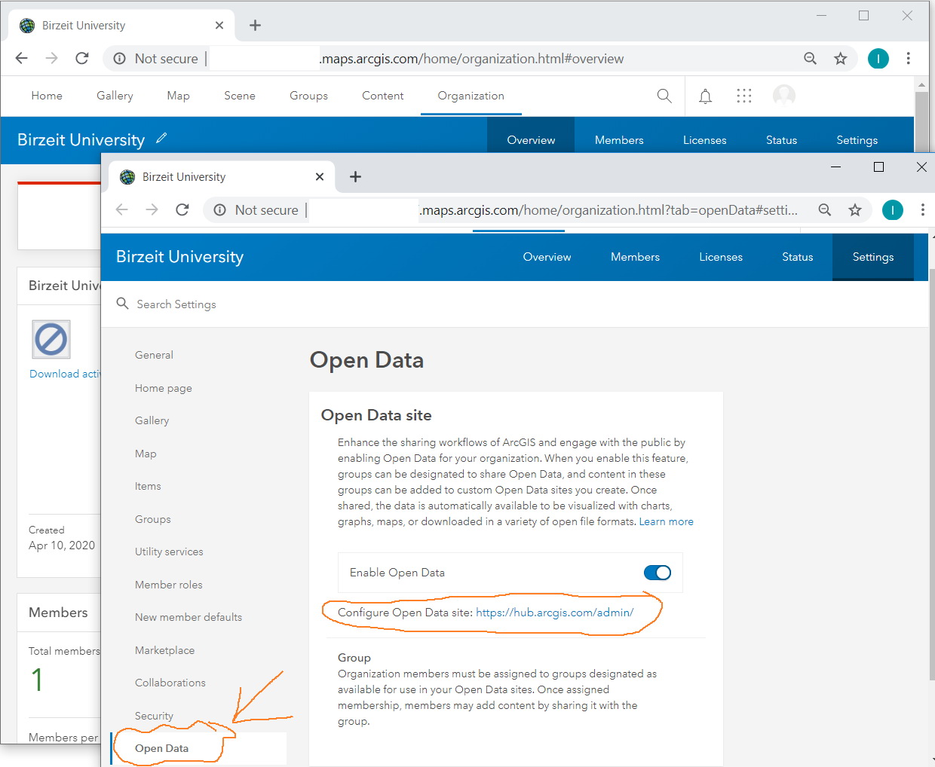The image size is (935, 767).
Task: Select New member defaults in the sidebar
Action: [189, 617]
